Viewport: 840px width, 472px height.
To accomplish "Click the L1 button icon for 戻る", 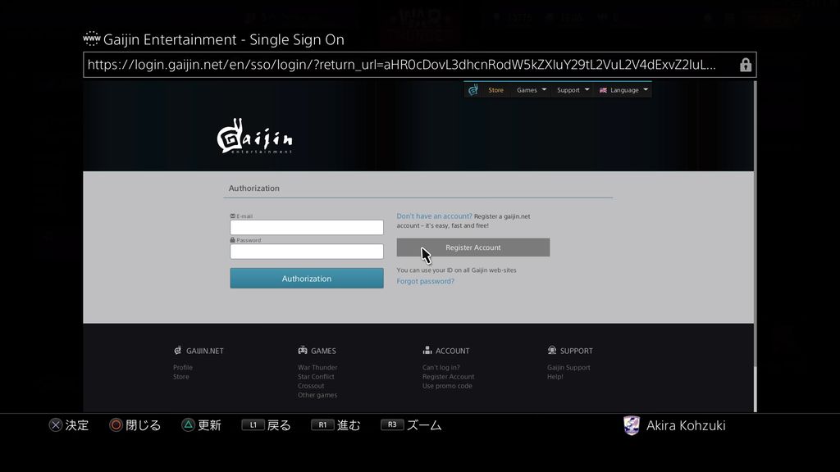I will (x=253, y=425).
